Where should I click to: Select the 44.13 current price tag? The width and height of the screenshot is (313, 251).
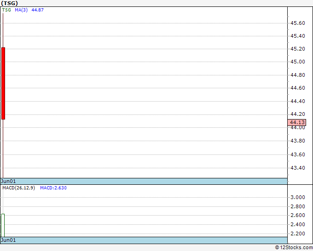pyautogui.click(x=297, y=122)
